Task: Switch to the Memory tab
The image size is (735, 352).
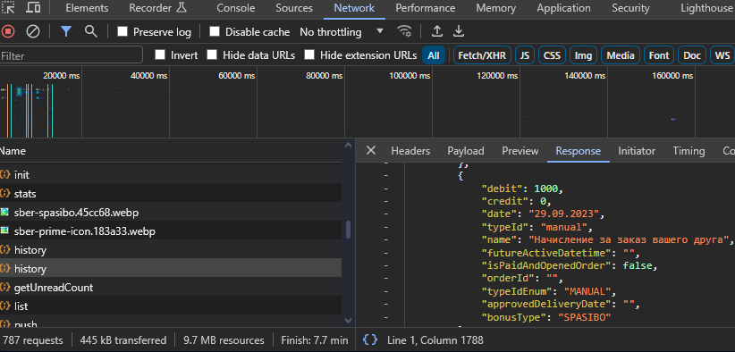Action: 496,8
